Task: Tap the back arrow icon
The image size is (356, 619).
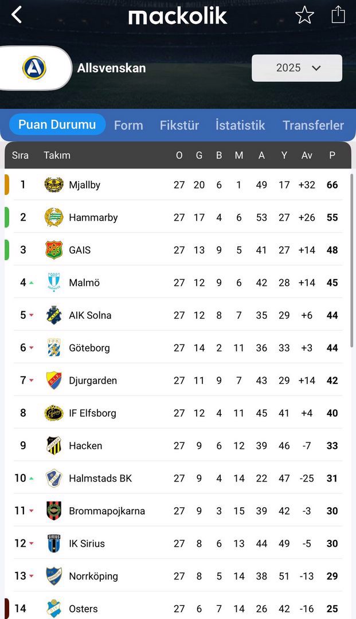Action: tap(17, 15)
